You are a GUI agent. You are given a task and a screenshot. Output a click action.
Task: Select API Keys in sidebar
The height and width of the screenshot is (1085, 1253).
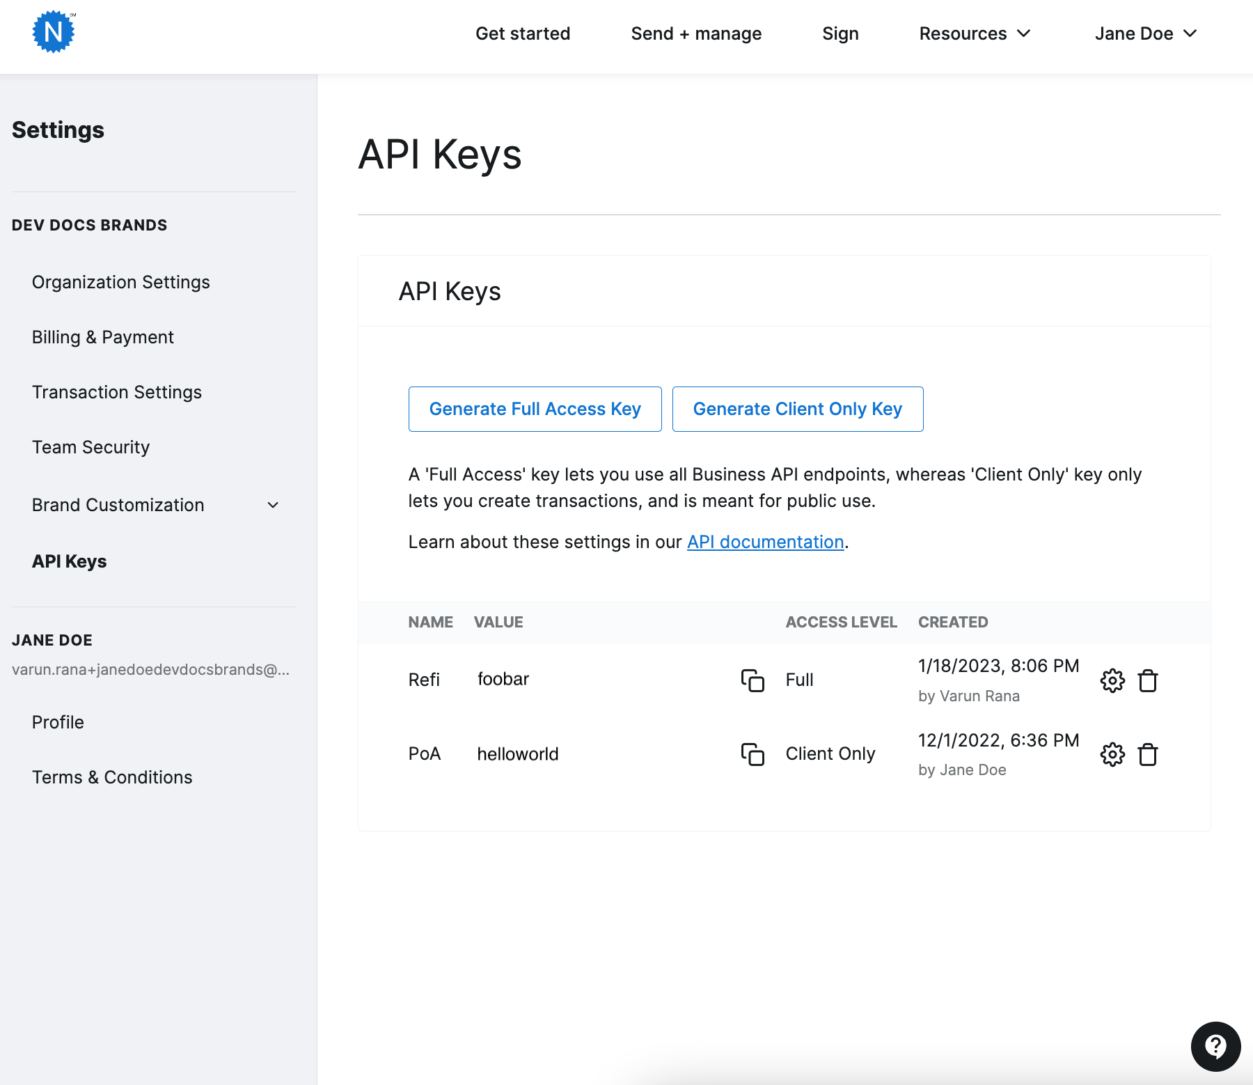click(70, 561)
